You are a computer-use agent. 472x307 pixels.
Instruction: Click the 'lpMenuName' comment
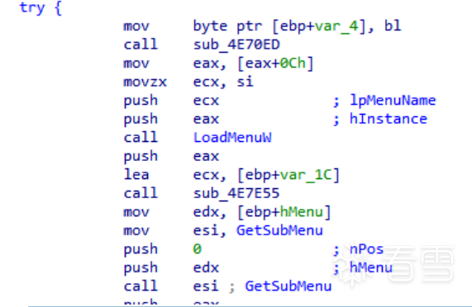[393, 101]
